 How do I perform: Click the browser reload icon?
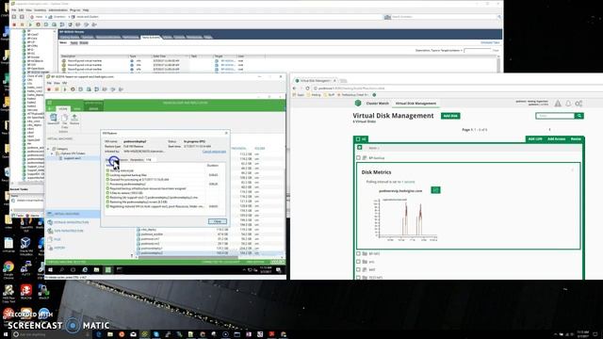(x=308, y=89)
